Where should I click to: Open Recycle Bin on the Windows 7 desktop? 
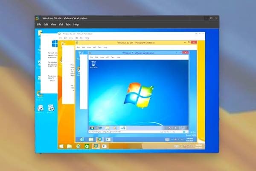[x=93, y=64]
